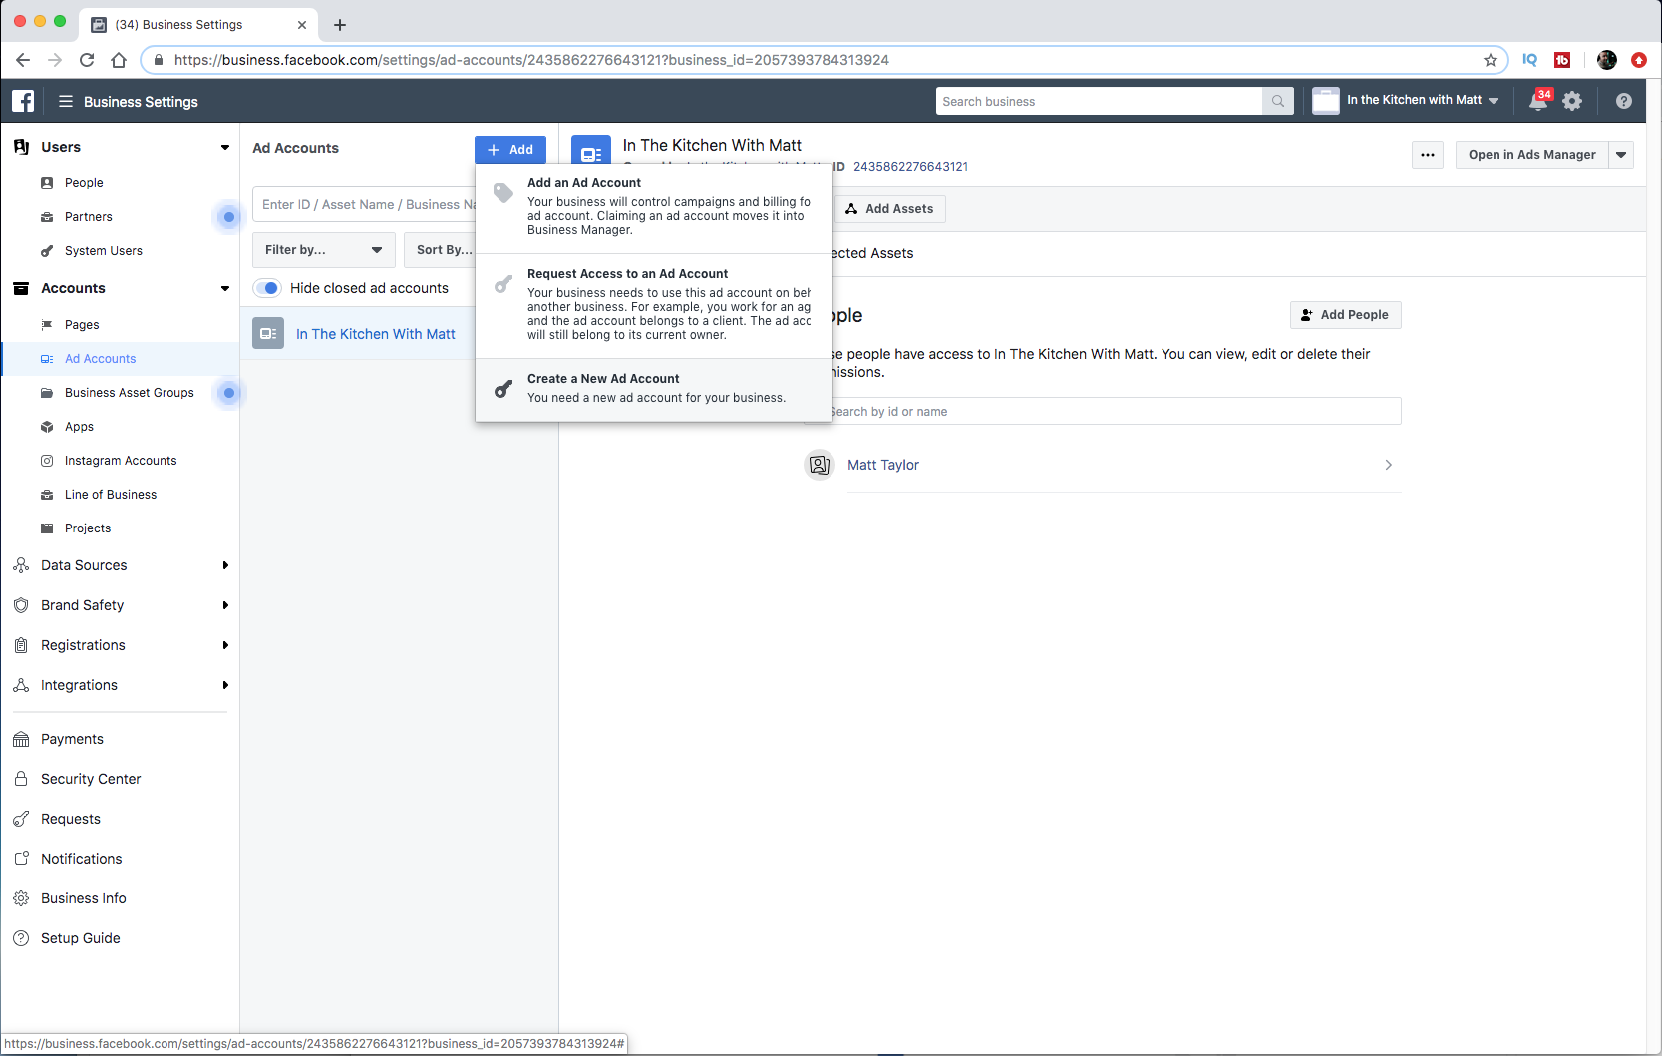This screenshot has width=1662, height=1056.
Task: Open Notifications in the sidebar
Action: click(82, 859)
